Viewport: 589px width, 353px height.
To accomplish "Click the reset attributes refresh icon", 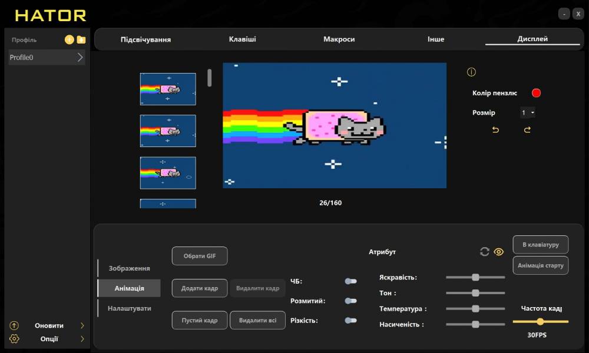I will pos(485,252).
